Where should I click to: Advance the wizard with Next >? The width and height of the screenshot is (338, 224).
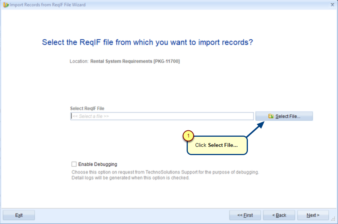click(313, 215)
